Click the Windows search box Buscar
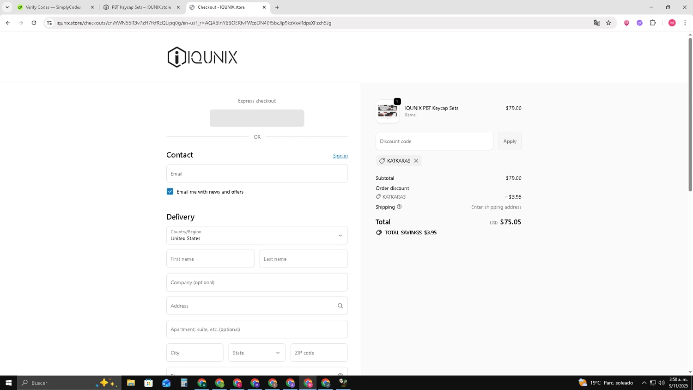The image size is (693, 390). point(69,383)
